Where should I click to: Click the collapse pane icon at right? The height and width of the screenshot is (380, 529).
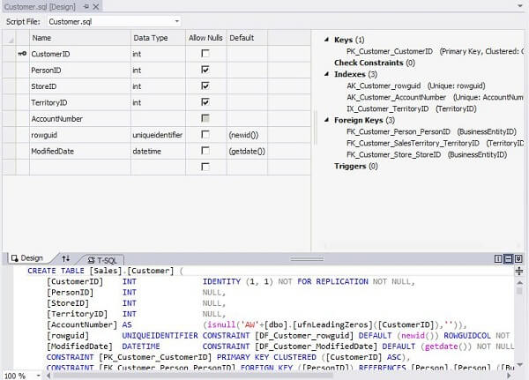(x=520, y=258)
